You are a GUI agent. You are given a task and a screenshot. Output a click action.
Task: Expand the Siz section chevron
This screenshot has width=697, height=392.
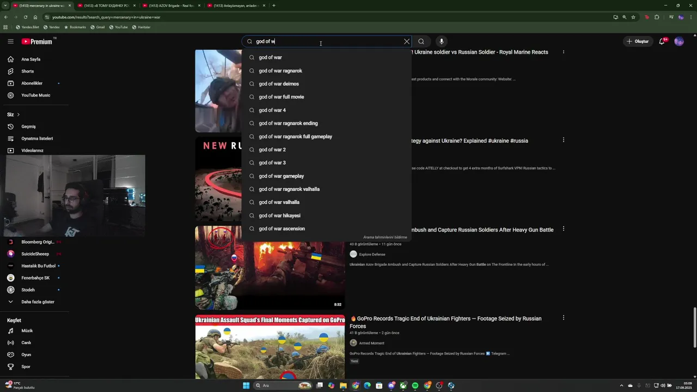[x=18, y=114]
